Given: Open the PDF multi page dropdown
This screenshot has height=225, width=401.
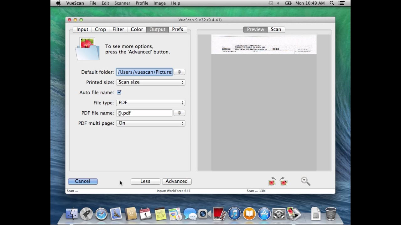Looking at the screenshot, I should [151, 123].
